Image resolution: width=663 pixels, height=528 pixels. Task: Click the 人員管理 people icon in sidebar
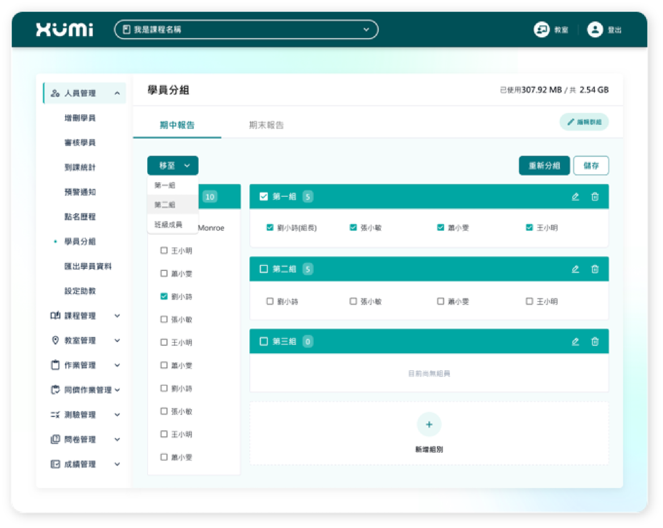pyautogui.click(x=54, y=93)
